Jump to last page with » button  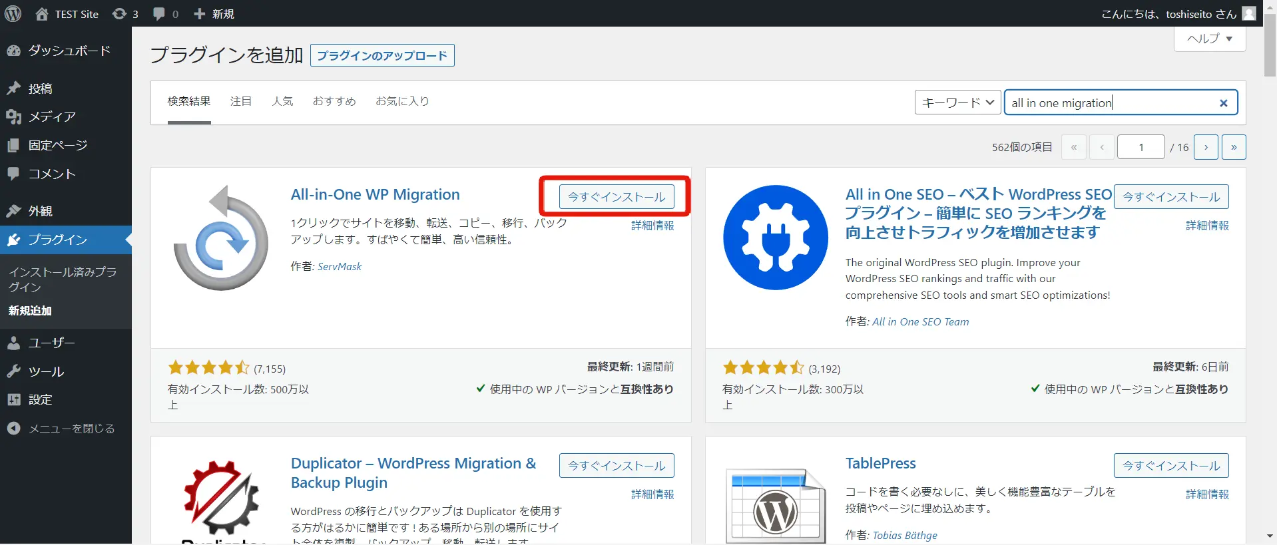[x=1234, y=147]
